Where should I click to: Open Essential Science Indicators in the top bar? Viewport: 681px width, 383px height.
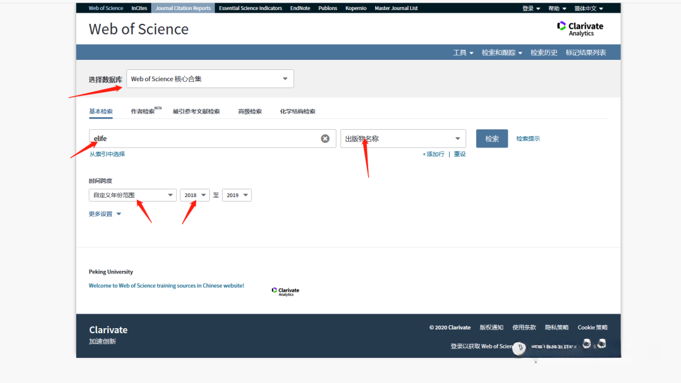[250, 8]
